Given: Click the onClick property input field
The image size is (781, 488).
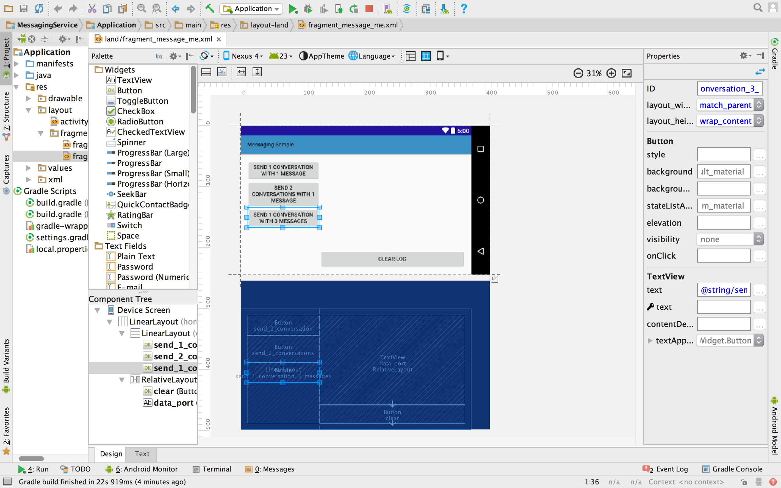Looking at the screenshot, I should click(723, 256).
